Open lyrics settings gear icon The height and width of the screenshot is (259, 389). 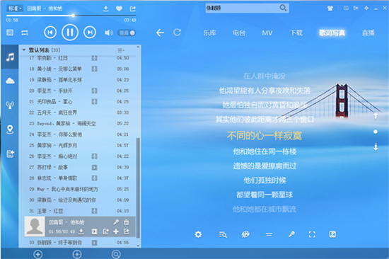click(x=198, y=234)
